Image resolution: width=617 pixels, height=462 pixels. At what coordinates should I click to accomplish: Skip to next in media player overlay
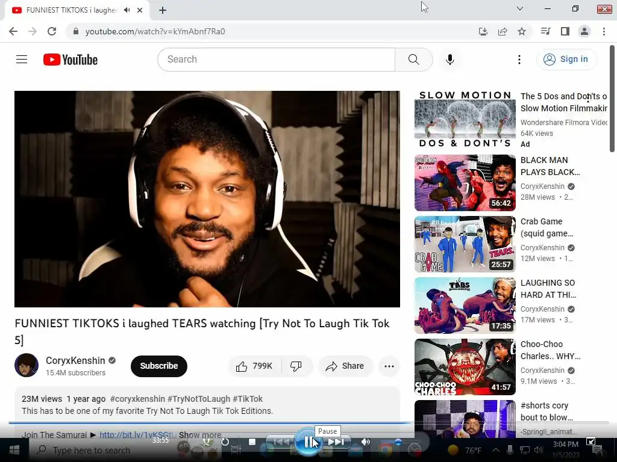(336, 442)
